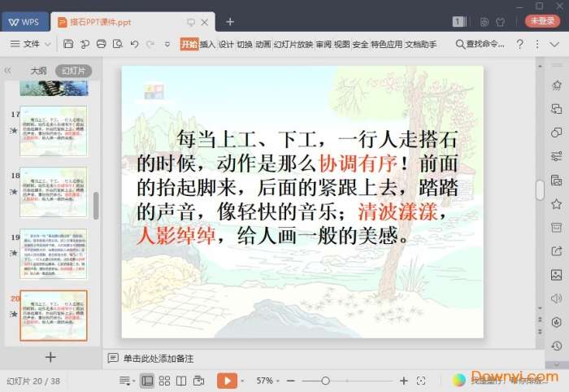Click the skin shirt icon in title bar
569x392 pixels.
point(501,22)
